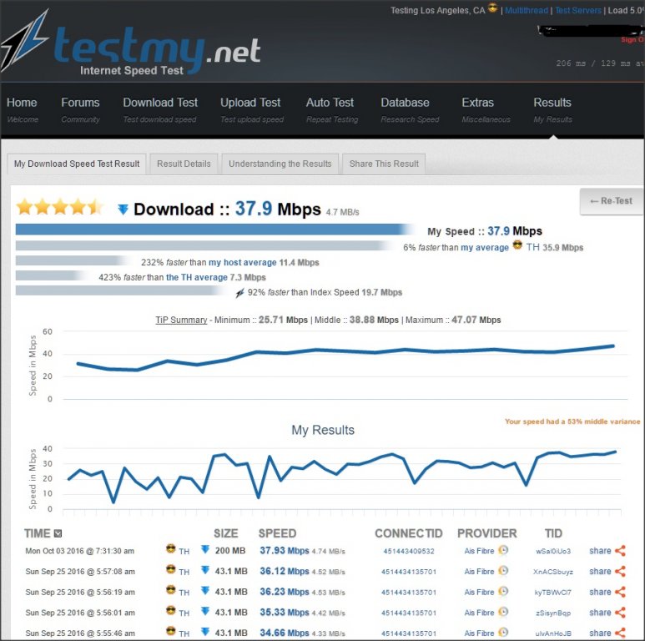This screenshot has width=645, height=641.
Task: Click the smiley flag icon in first result row
Action: pyautogui.click(x=170, y=551)
